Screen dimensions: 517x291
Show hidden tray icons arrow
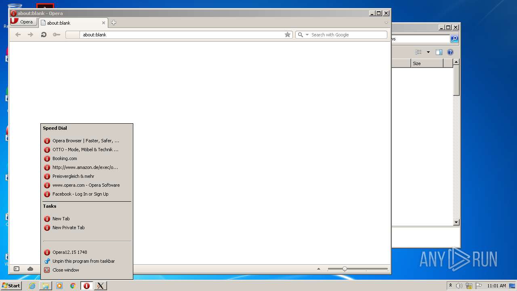pyautogui.click(x=450, y=286)
